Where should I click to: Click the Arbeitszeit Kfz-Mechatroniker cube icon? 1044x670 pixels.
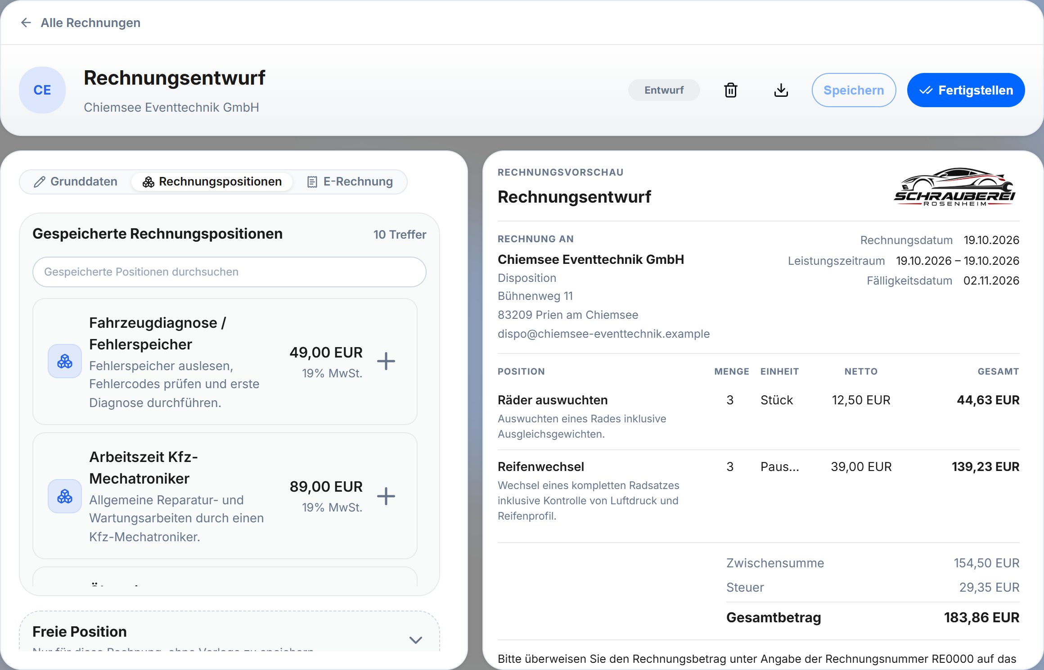[65, 496]
